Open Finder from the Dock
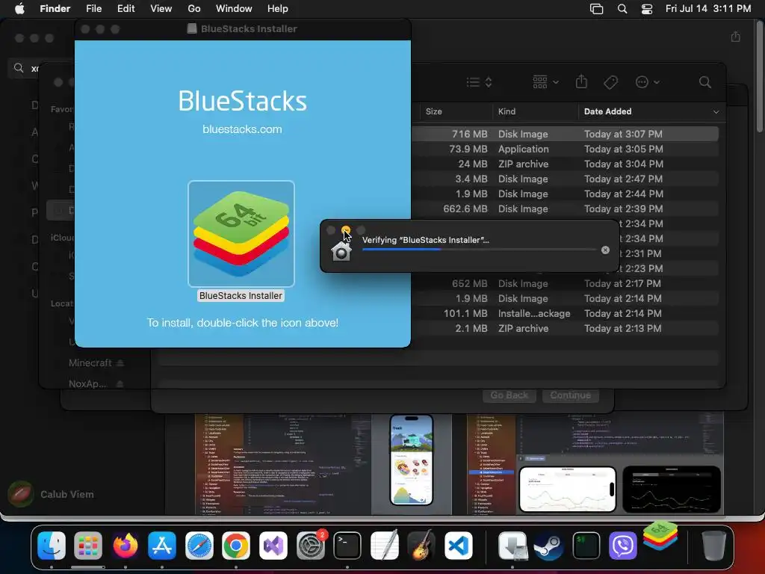Screen dimensions: 765x574 click(52, 545)
